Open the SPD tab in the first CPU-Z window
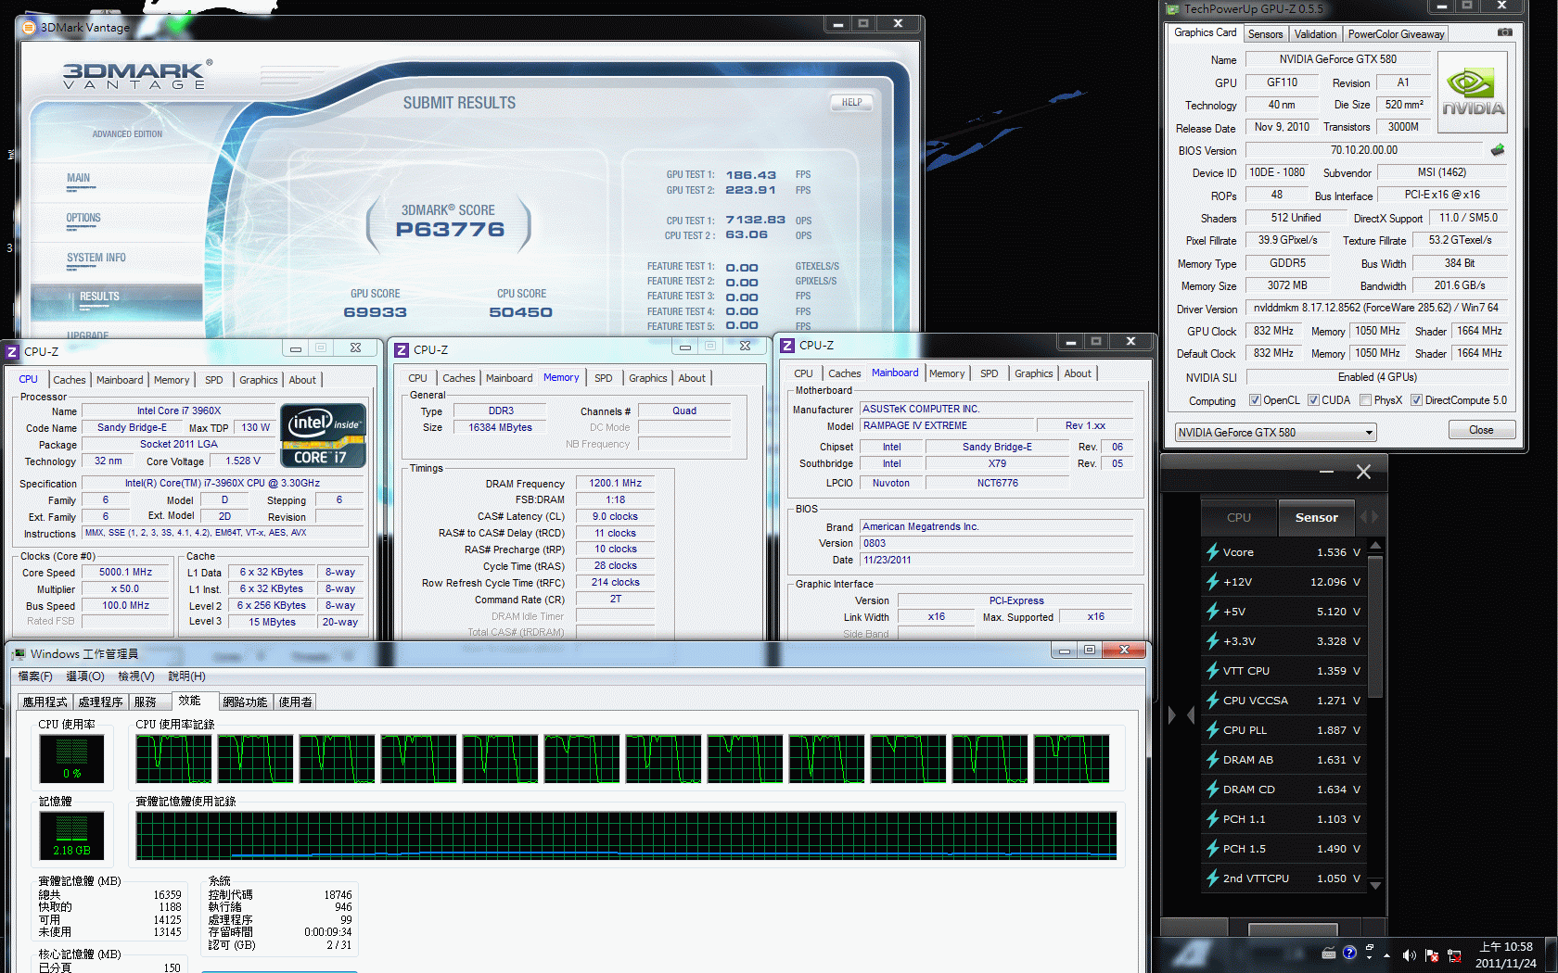This screenshot has height=973, width=1558. pos(214,380)
